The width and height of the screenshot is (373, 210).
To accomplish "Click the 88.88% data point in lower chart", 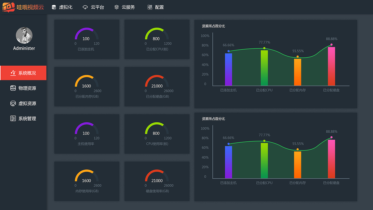I will click(332, 137).
